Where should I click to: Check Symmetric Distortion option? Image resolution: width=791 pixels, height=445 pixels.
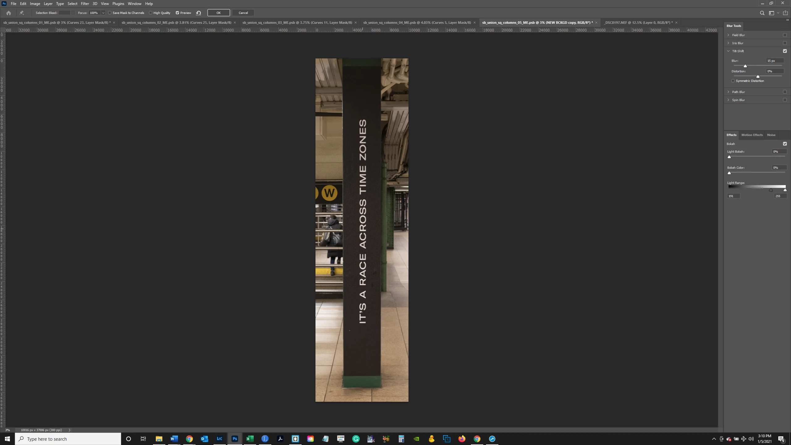pyautogui.click(x=733, y=81)
